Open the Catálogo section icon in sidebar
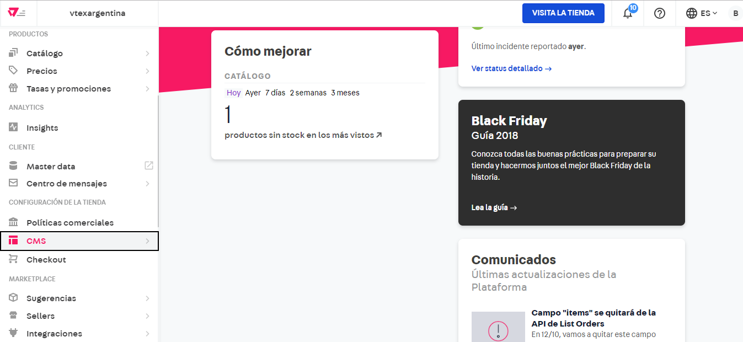The width and height of the screenshot is (743, 342). (12, 52)
